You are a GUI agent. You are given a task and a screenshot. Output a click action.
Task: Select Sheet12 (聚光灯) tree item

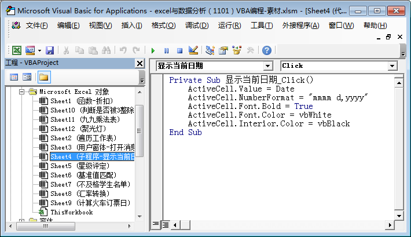coord(78,129)
